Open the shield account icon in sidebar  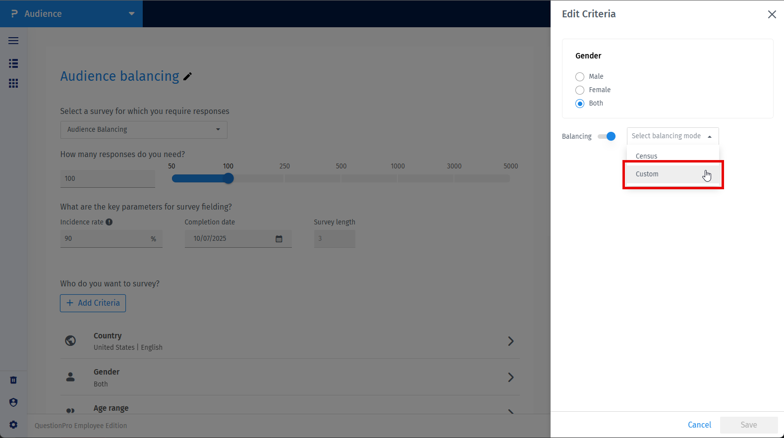coord(13,402)
